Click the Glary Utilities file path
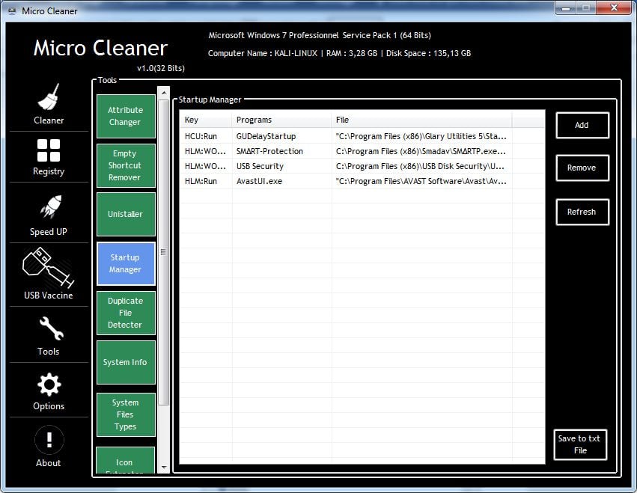This screenshot has height=493, width=637. point(421,136)
